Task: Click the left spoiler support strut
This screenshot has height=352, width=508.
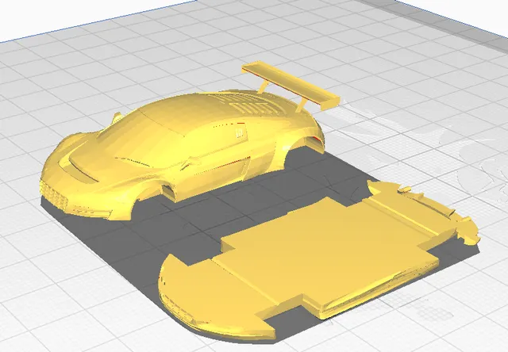Action: coord(264,86)
